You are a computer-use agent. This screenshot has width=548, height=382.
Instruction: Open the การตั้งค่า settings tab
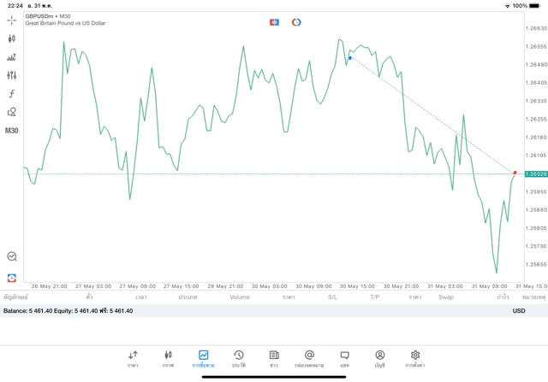tap(415, 358)
